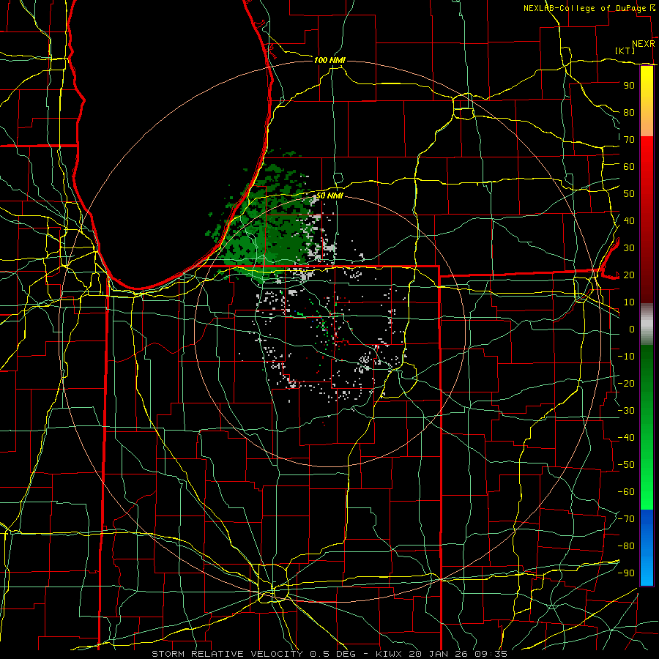
Task: Click the Storm Relative Velocity caption text
Action: click(329, 654)
